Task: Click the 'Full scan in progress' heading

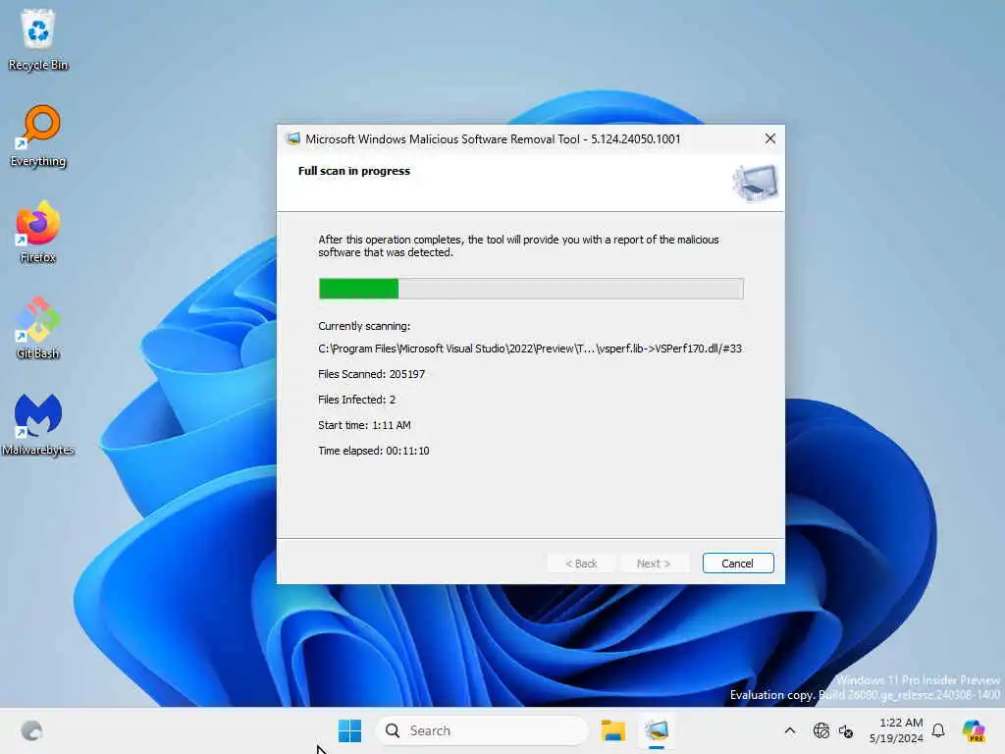Action: click(x=353, y=171)
